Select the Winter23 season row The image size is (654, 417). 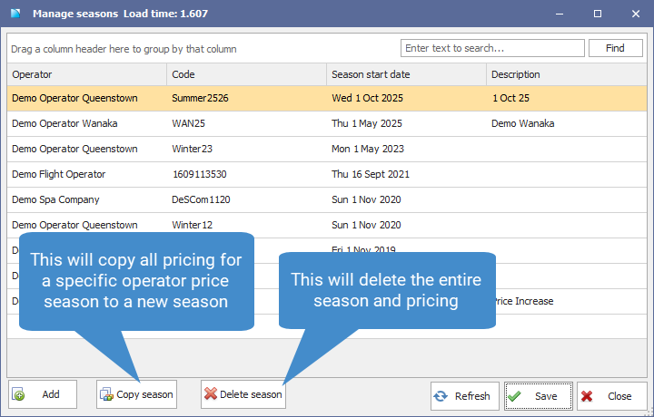tap(327, 149)
